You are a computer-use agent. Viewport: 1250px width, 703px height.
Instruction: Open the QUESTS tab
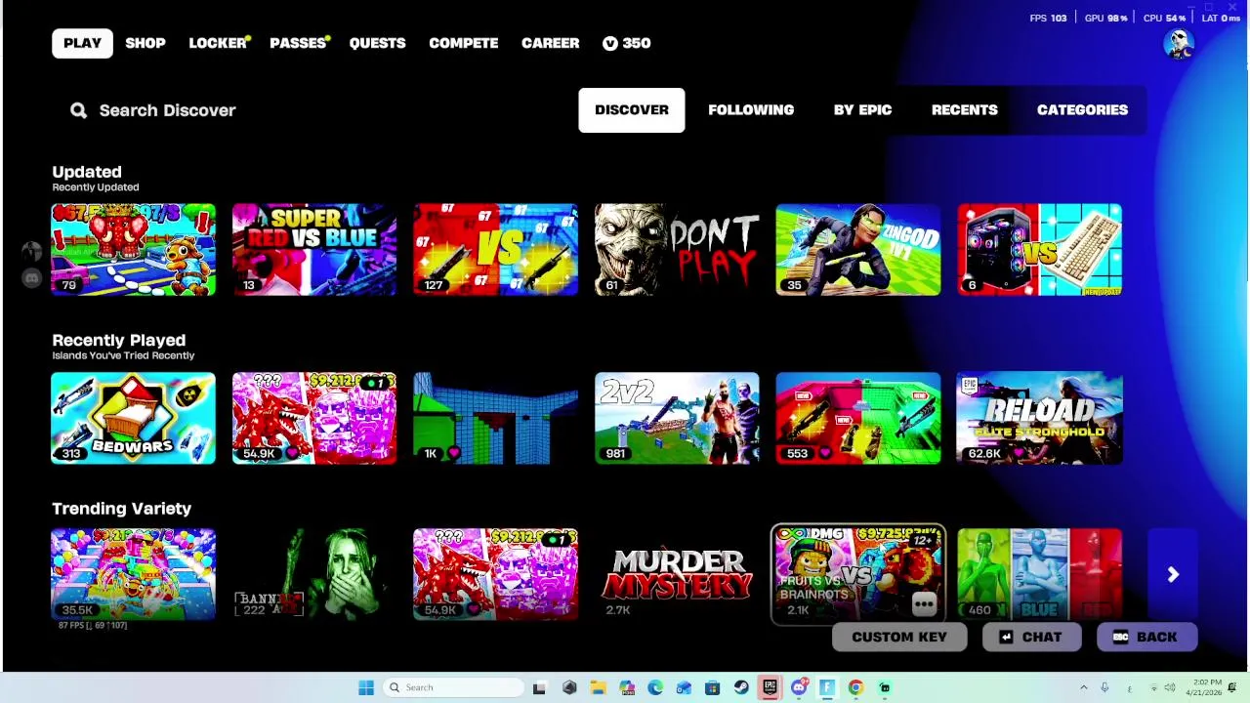pyautogui.click(x=377, y=43)
